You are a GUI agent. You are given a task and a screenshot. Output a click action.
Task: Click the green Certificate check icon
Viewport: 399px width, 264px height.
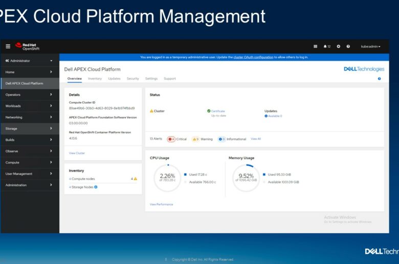(209, 111)
